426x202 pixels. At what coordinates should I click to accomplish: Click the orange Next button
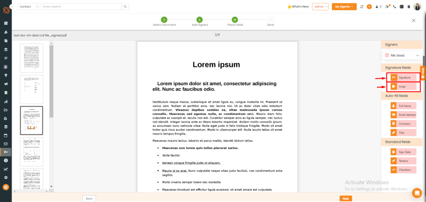tap(346, 199)
